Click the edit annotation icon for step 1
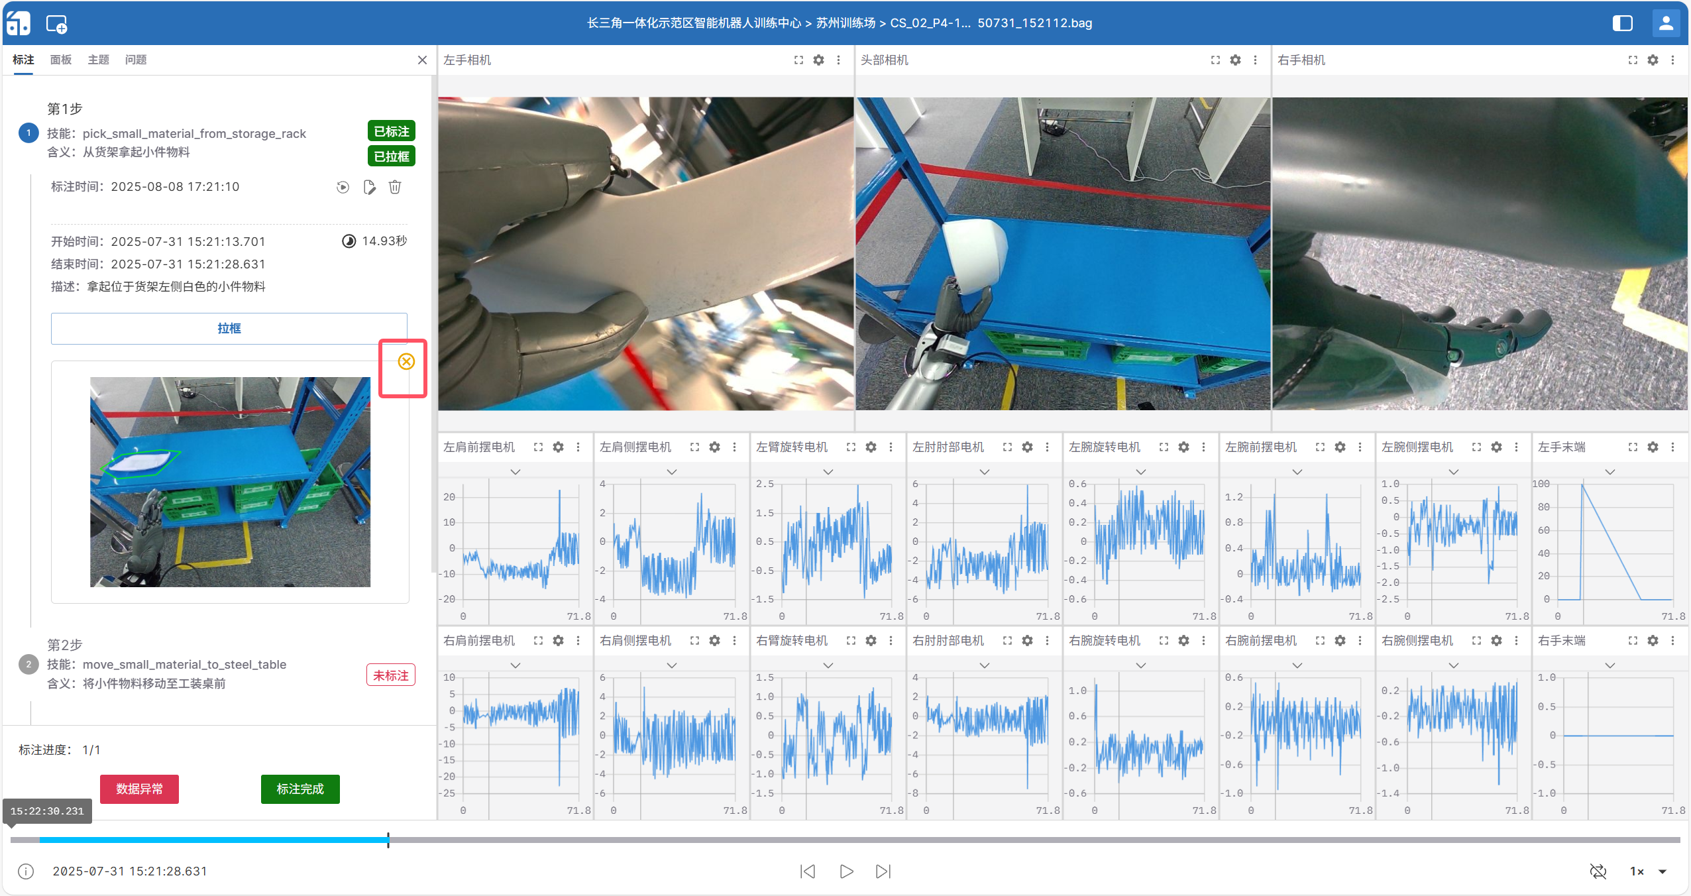This screenshot has width=1691, height=896. tap(369, 187)
